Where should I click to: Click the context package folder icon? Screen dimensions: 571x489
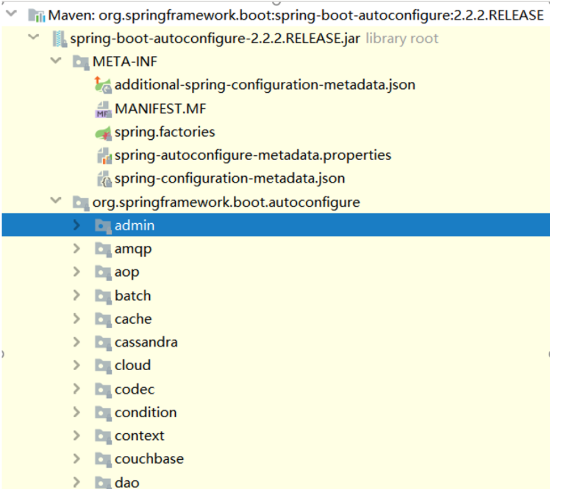point(103,437)
